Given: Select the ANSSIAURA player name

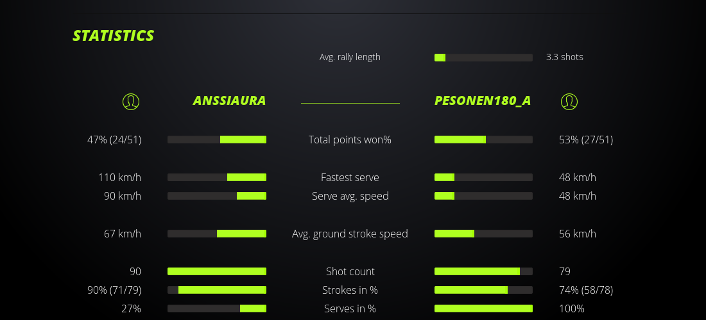Looking at the screenshot, I should [x=229, y=101].
